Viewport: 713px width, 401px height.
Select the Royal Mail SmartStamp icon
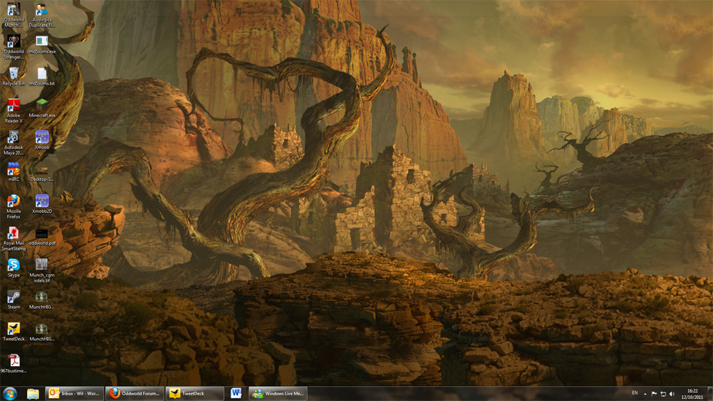point(13,233)
